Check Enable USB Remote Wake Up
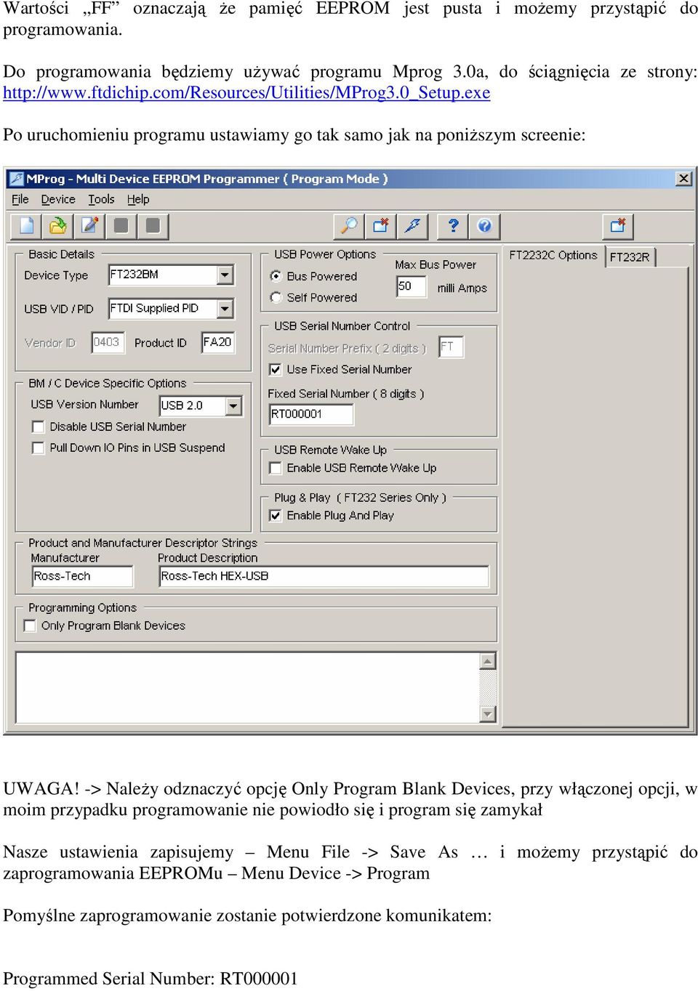The height and width of the screenshot is (991, 698). tap(276, 468)
